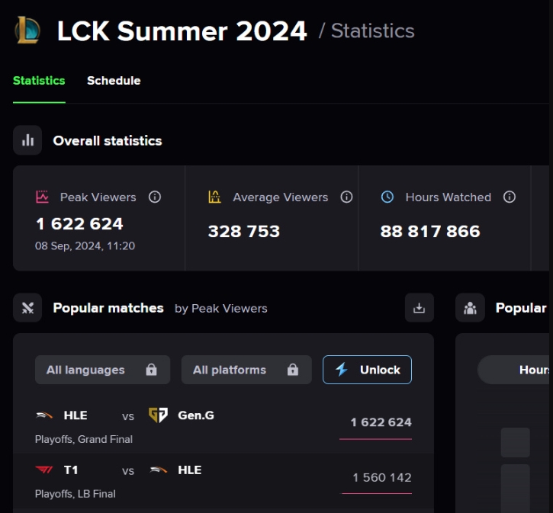Image resolution: width=553 pixels, height=513 pixels.
Task: Click the lock icon on All languages
Action: pos(151,370)
